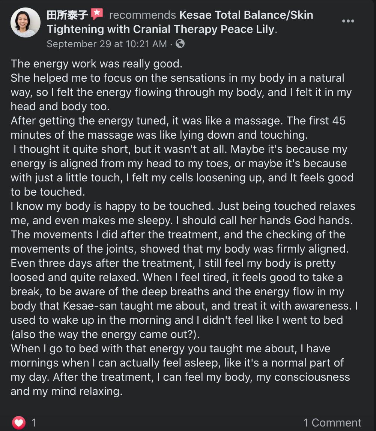Open the 田所泰子 profile name link
This screenshot has height=431, width=376.
tap(67, 15)
